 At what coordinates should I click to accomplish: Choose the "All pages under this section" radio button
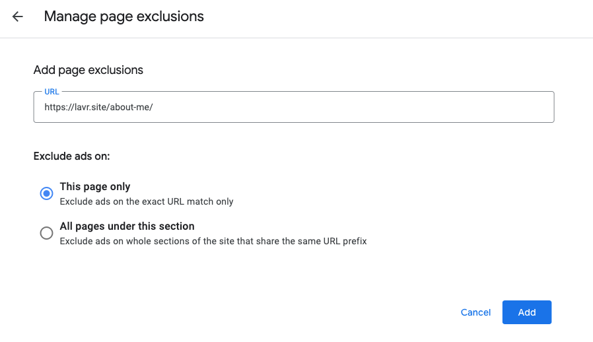pos(46,233)
